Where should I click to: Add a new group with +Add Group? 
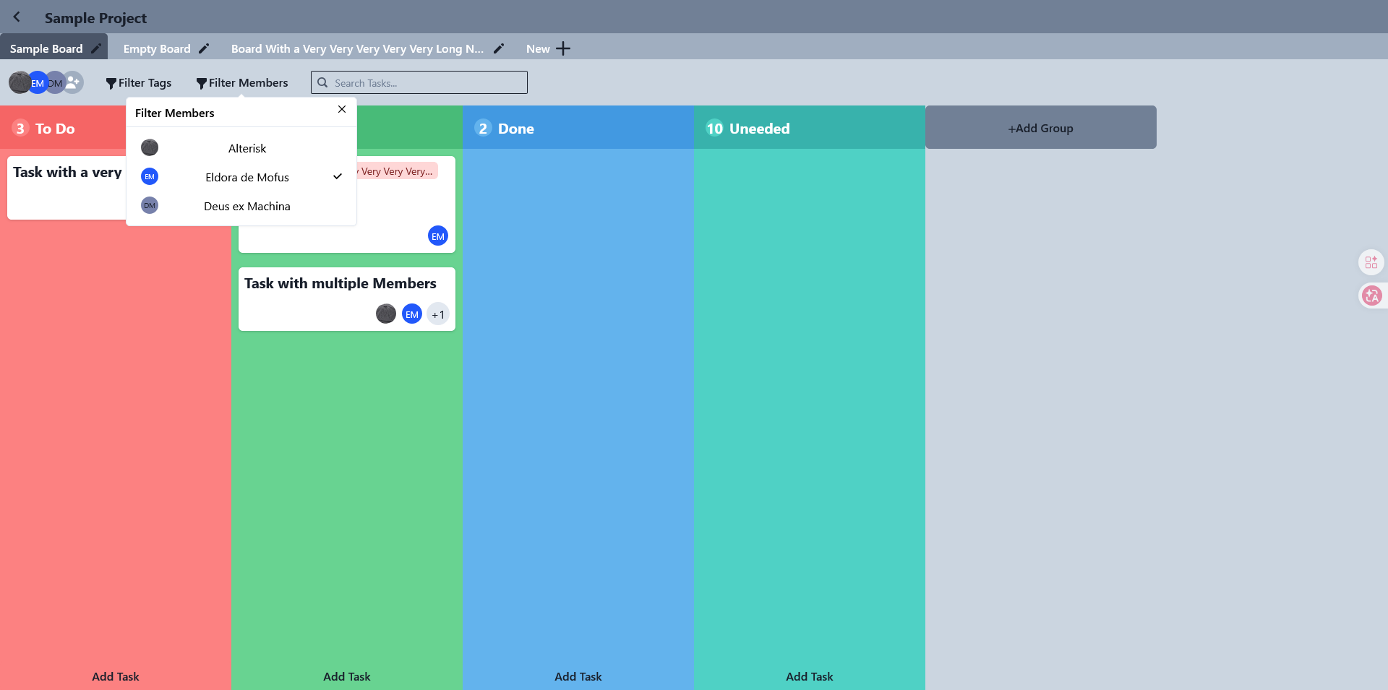[1041, 127]
